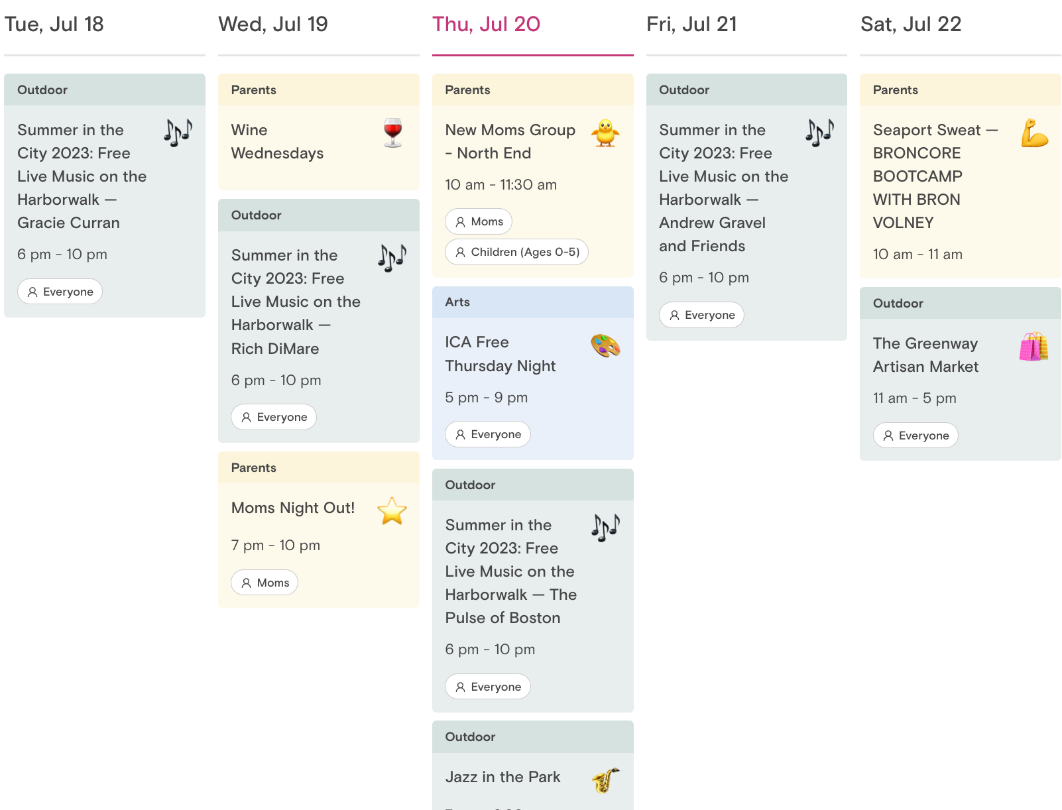Click Everyone tag on The Greenway Artisan Market
1062x810 pixels.
tap(915, 435)
